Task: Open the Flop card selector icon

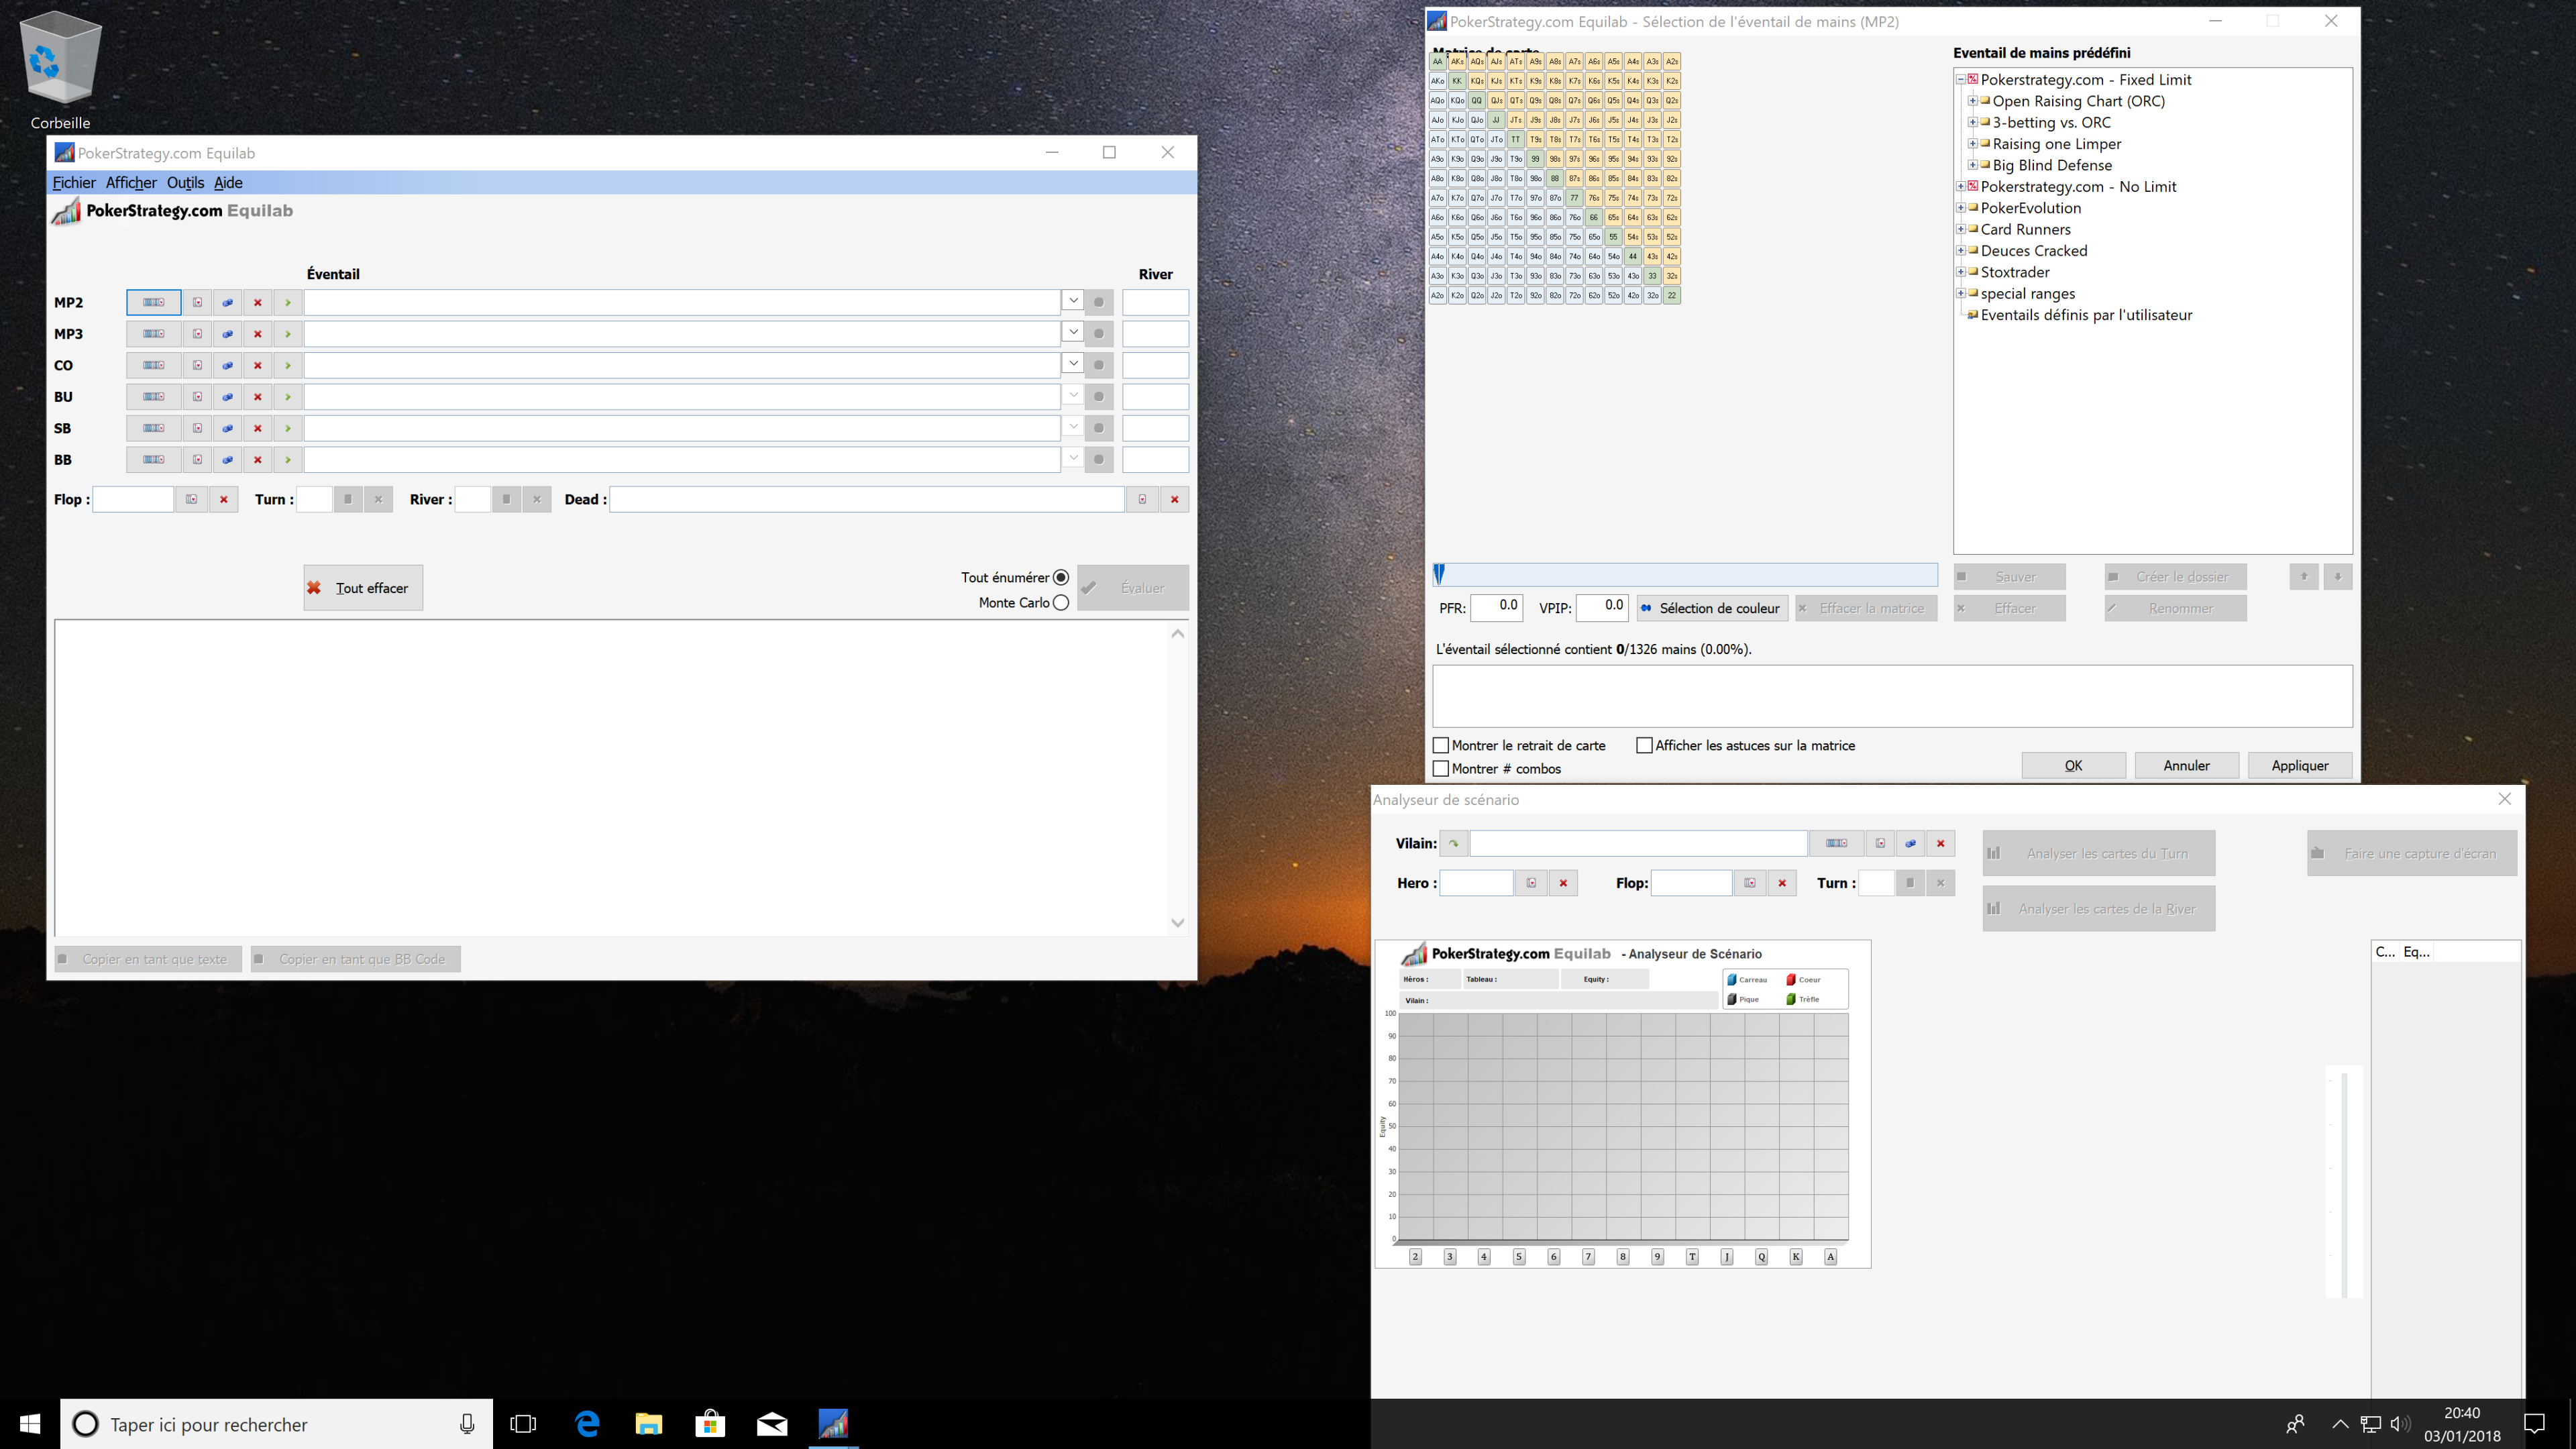Action: coord(191,499)
